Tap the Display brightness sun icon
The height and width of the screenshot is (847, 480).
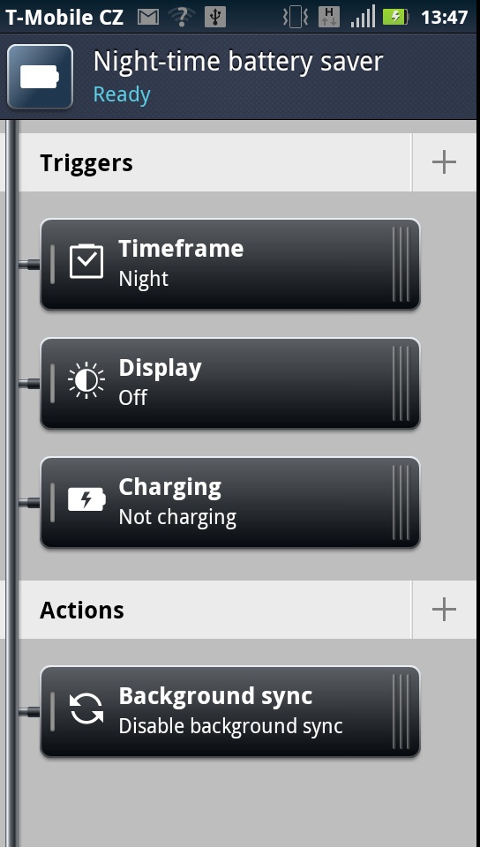(x=86, y=381)
